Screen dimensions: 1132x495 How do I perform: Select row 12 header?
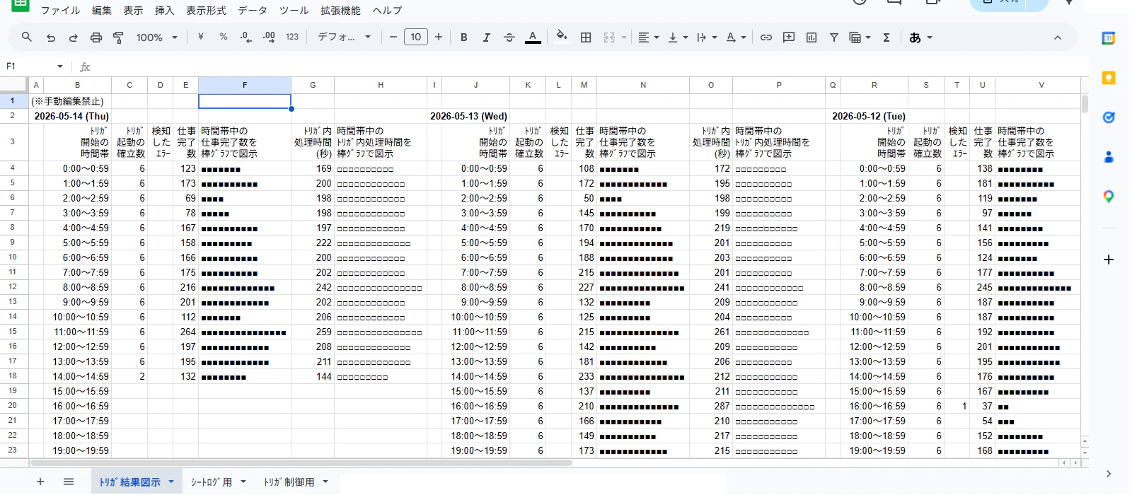pyautogui.click(x=13, y=287)
